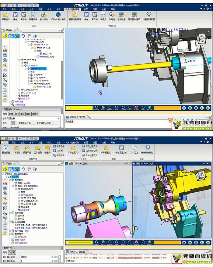Click G-code offset icon in upper sidebar
213x267 pixels.
5,80
